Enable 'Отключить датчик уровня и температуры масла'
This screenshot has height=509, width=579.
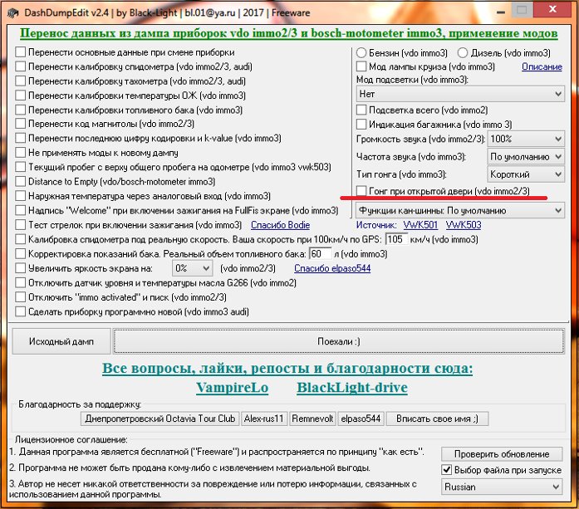click(20, 283)
